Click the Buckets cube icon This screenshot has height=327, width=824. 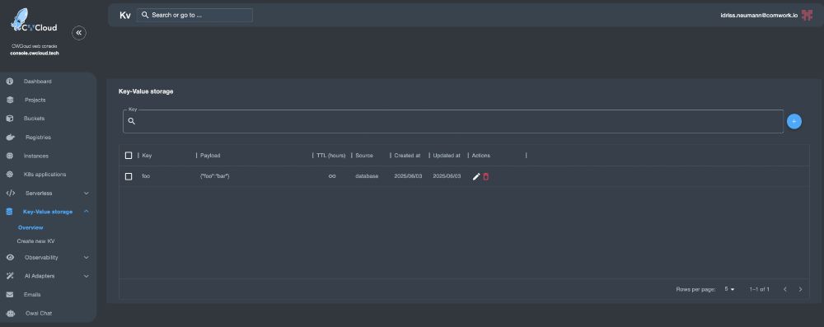pyautogui.click(x=9, y=119)
